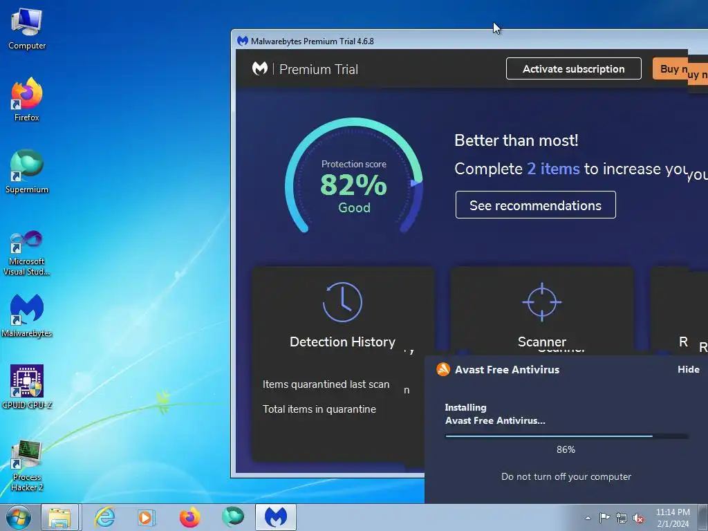Click the Detection History clock icon
Image resolution: width=708 pixels, height=531 pixels.
tap(342, 302)
